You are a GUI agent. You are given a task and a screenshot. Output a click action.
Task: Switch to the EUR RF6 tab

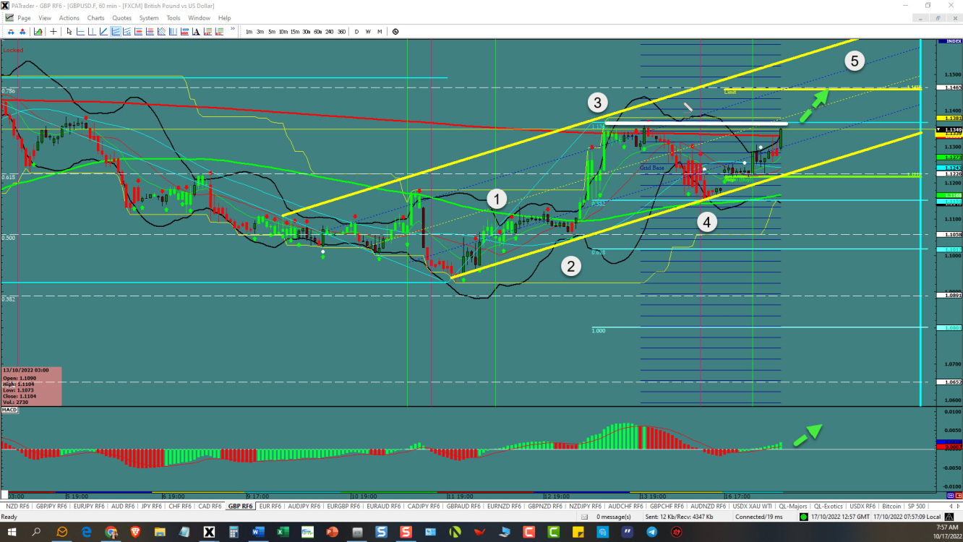(270, 506)
